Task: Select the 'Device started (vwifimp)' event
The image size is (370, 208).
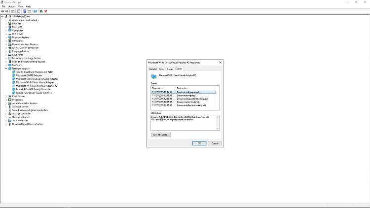Action: (184, 102)
